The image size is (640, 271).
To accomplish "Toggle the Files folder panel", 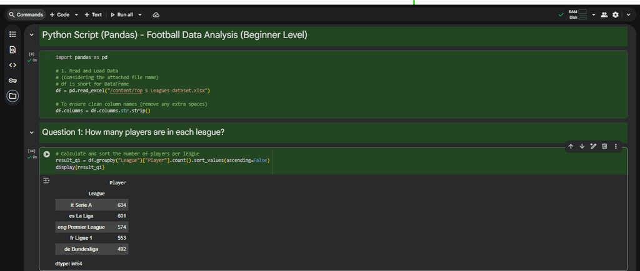I will tap(12, 96).
